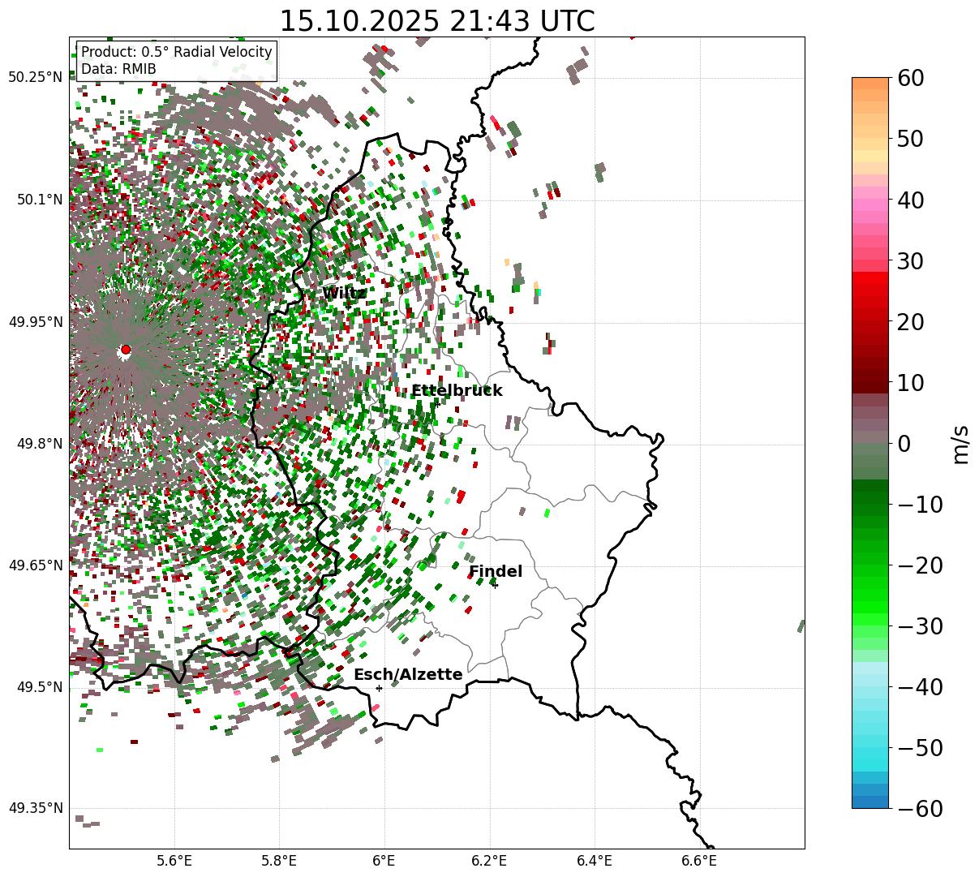Click the 0 tick label on colorbar
The width and height of the screenshot is (979, 877).
[x=905, y=443]
